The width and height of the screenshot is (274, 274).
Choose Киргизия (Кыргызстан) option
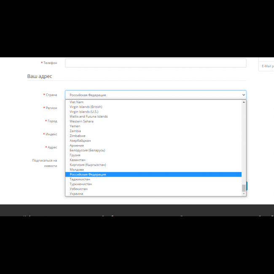[x=88, y=165]
